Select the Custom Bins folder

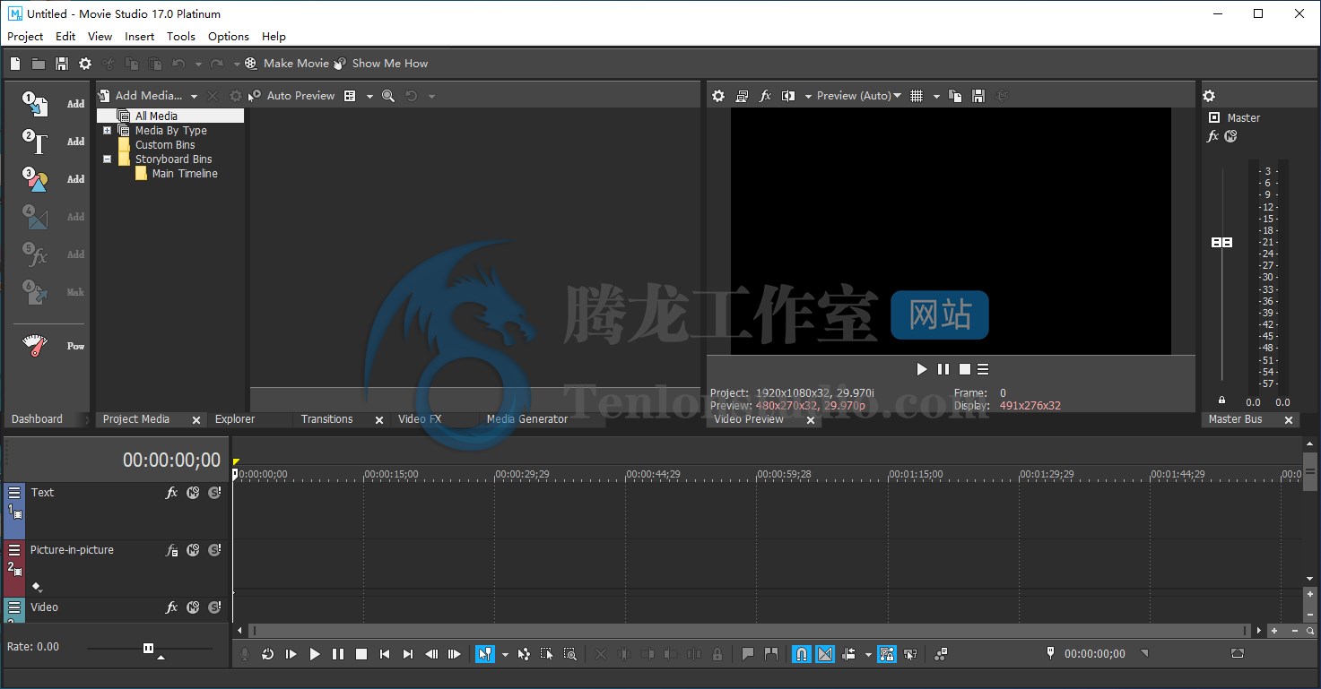coord(165,145)
